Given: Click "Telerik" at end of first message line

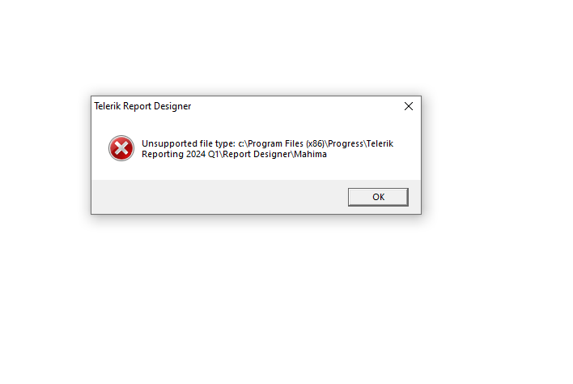Looking at the screenshot, I should [x=380, y=143].
